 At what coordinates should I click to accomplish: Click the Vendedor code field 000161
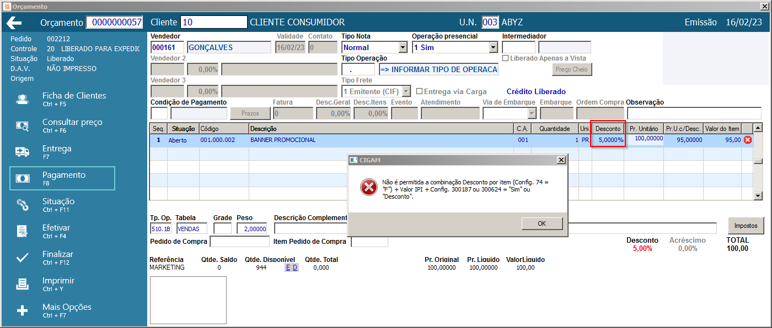[x=167, y=47]
